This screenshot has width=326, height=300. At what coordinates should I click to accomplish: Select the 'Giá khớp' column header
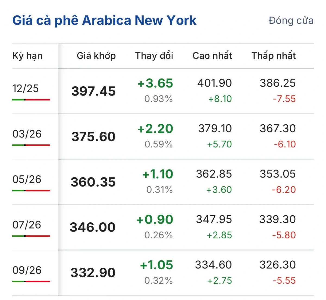coord(96,56)
